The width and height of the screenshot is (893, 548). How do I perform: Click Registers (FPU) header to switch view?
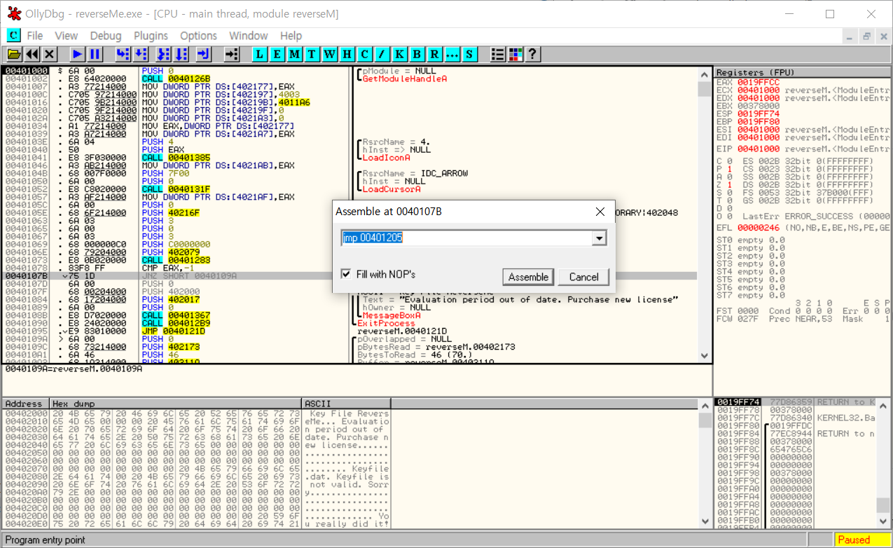click(x=801, y=72)
